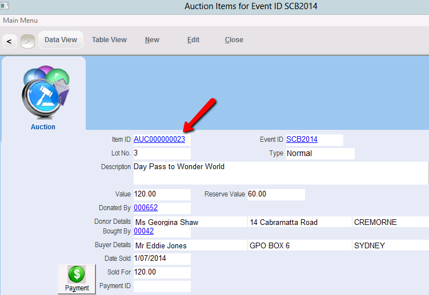Switch to Table View tab

[109, 40]
